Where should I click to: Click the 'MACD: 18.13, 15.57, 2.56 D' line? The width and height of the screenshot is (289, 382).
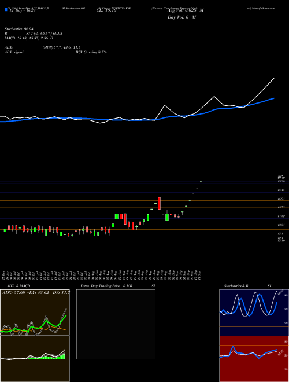point(29,38)
